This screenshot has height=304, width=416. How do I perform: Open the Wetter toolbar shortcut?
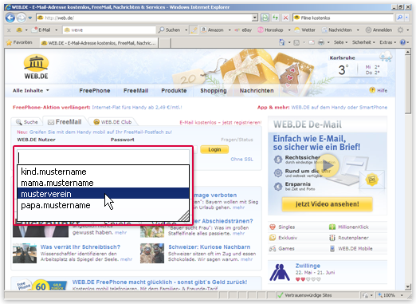[305, 30]
